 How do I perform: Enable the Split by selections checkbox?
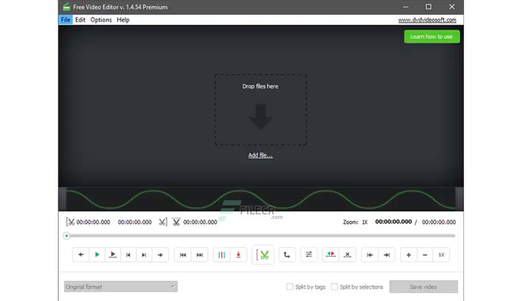[x=334, y=287]
